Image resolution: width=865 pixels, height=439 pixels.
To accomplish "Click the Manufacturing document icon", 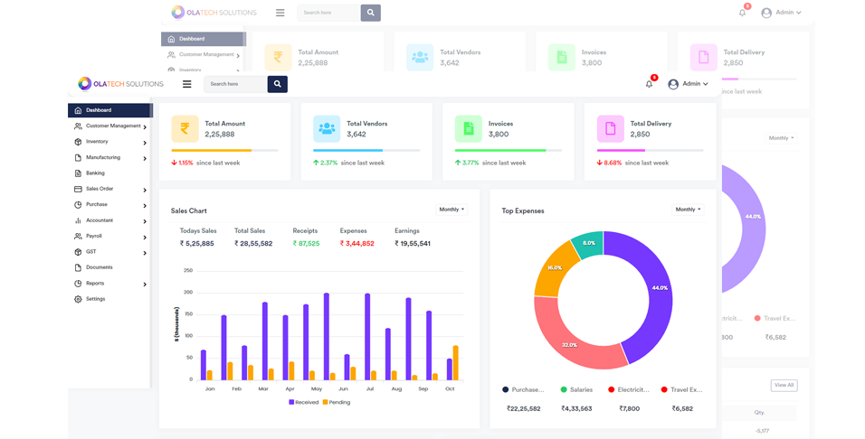I will pyautogui.click(x=78, y=157).
